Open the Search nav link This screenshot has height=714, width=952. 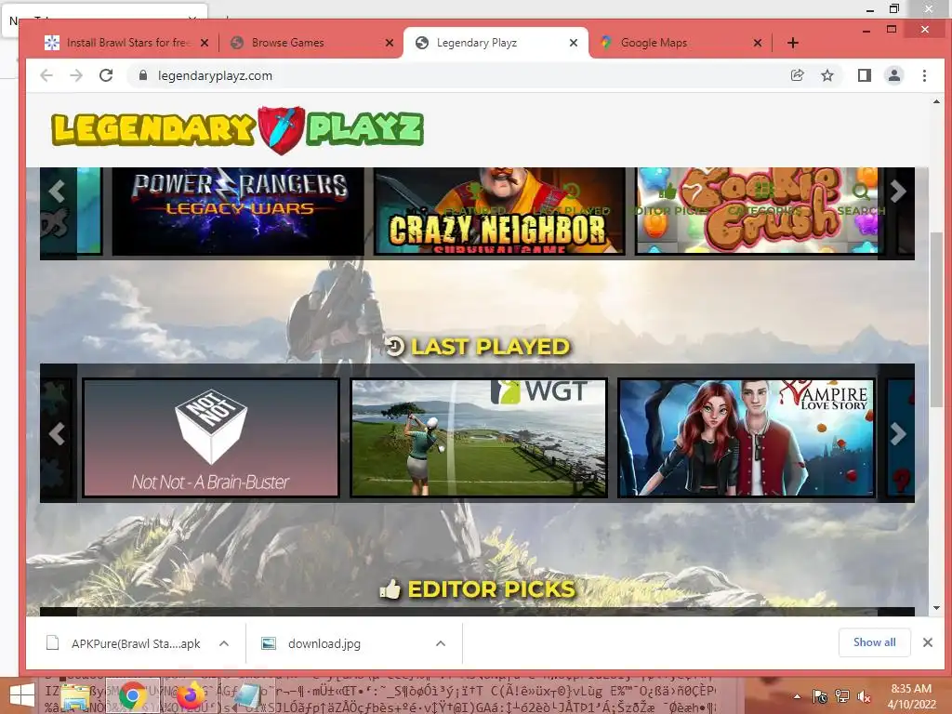(861, 201)
